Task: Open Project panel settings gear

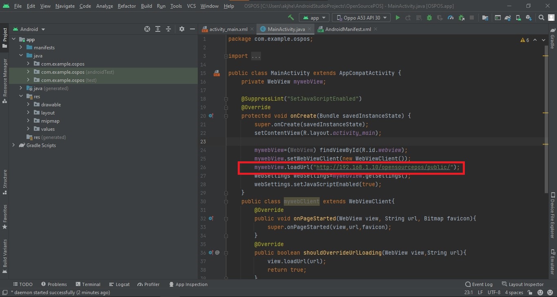Action: pyautogui.click(x=182, y=29)
